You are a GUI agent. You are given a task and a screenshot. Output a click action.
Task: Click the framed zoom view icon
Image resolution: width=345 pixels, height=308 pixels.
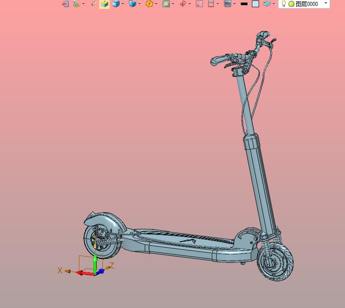point(166,4)
